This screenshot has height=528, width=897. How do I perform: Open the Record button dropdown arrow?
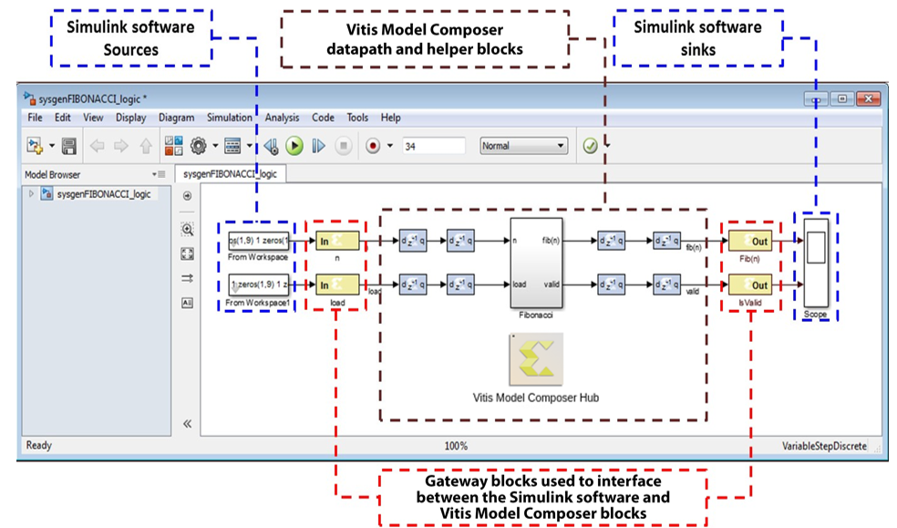(x=390, y=146)
